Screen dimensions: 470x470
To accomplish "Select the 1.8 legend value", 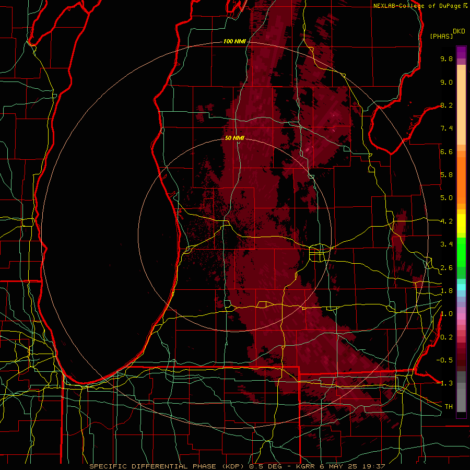I will [x=446, y=291].
